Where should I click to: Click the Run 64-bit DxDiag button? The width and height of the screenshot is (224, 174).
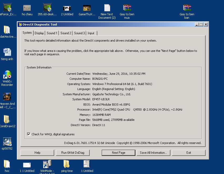[73, 153]
